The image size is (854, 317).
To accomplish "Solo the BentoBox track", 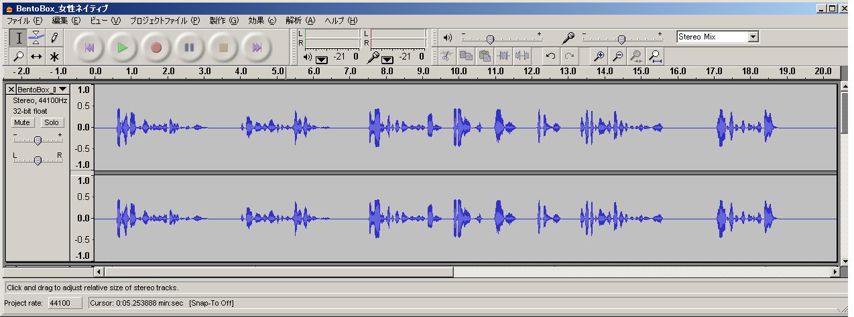I will coord(51,122).
